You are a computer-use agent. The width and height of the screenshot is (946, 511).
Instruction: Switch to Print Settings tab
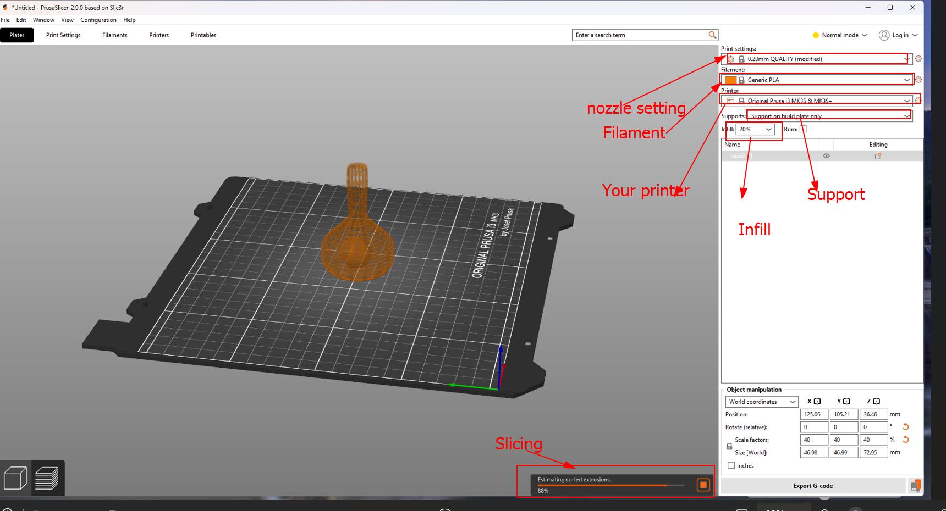pos(63,35)
